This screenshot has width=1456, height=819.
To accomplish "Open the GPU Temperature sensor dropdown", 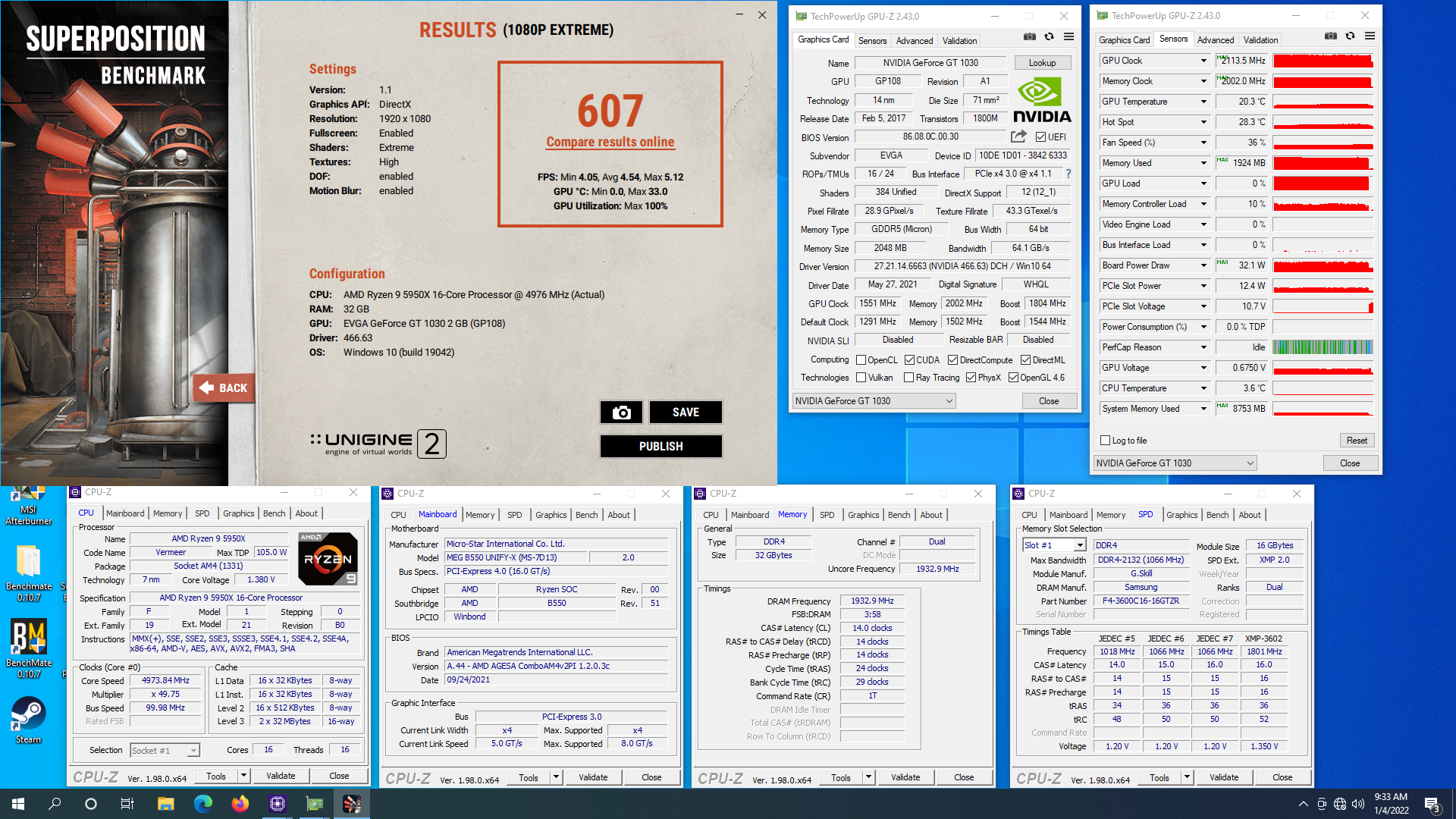I will tap(1203, 102).
